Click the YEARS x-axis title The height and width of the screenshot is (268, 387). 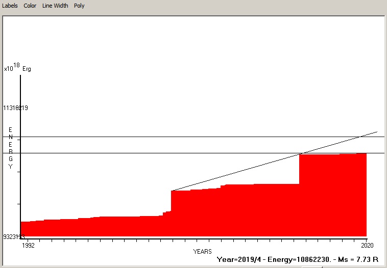(x=202, y=252)
